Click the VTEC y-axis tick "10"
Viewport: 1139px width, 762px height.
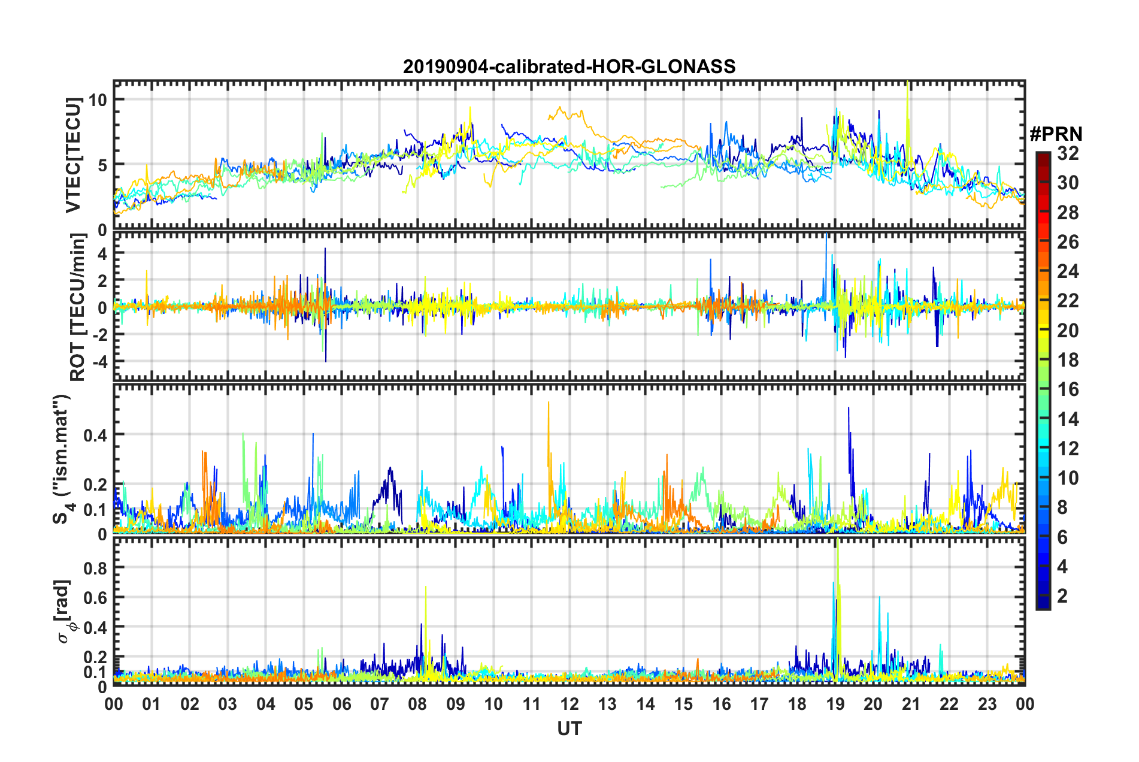(98, 99)
